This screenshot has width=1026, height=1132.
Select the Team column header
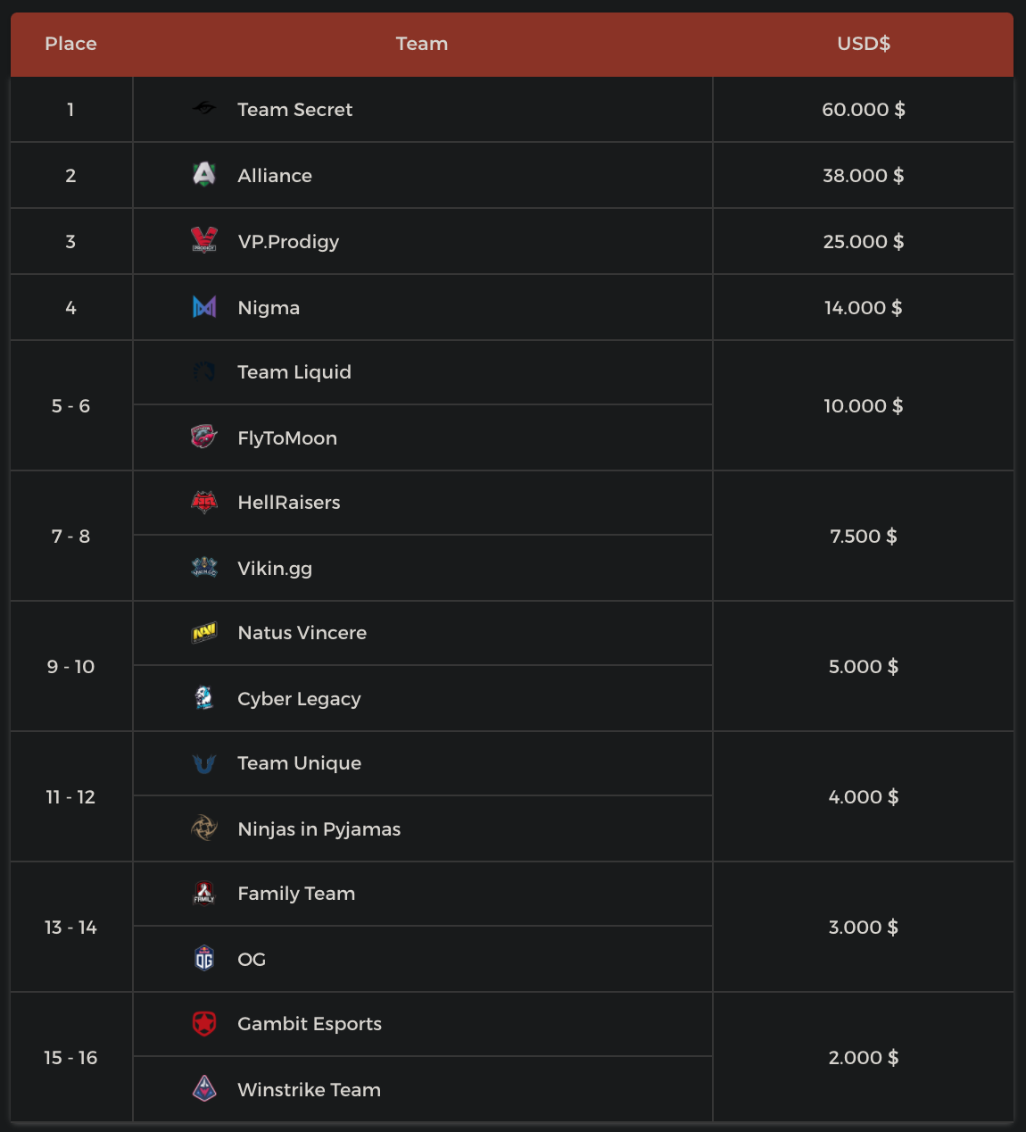point(422,44)
